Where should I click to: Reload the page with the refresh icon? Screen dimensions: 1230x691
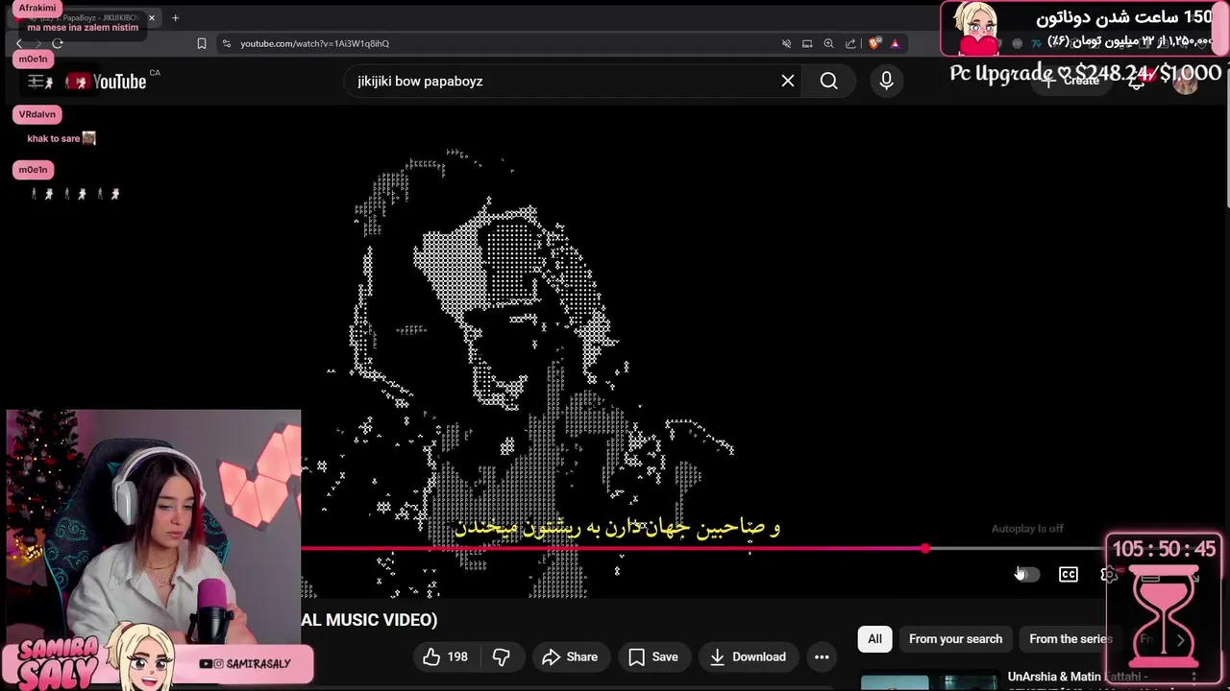tap(57, 43)
